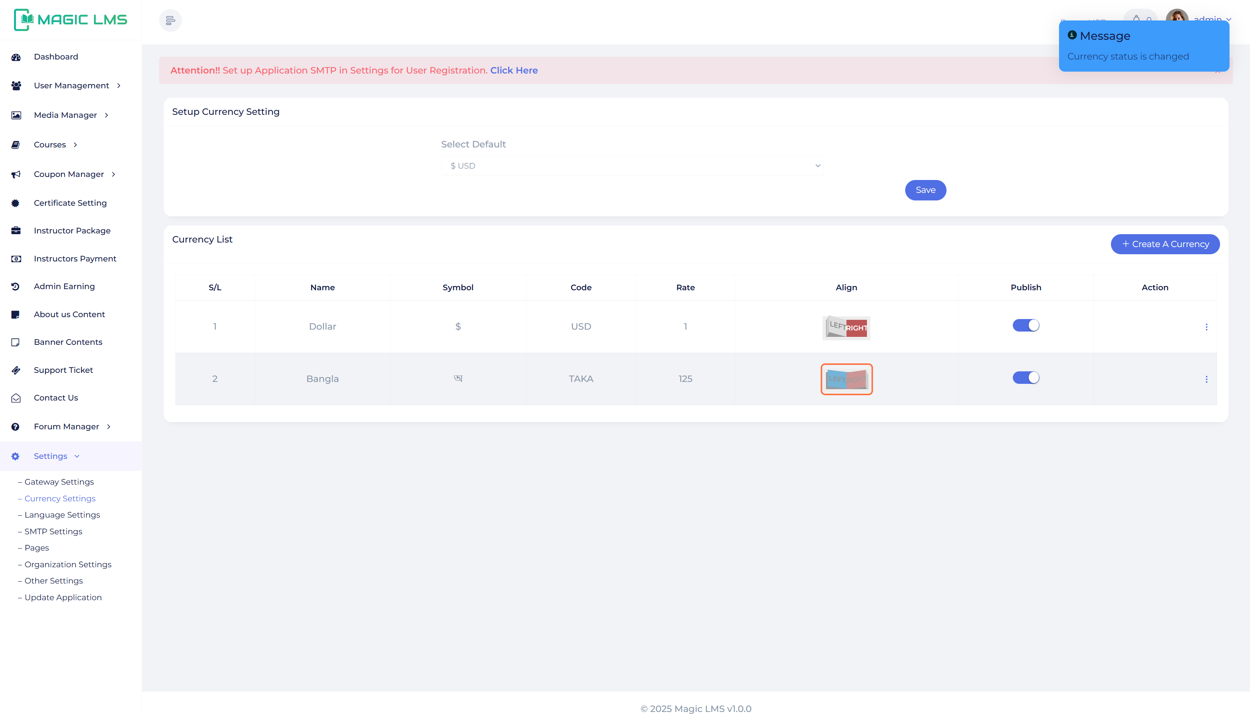Expand the Forum Manager submenu chevron
Viewport: 1250px width, 726px height.
click(109, 427)
